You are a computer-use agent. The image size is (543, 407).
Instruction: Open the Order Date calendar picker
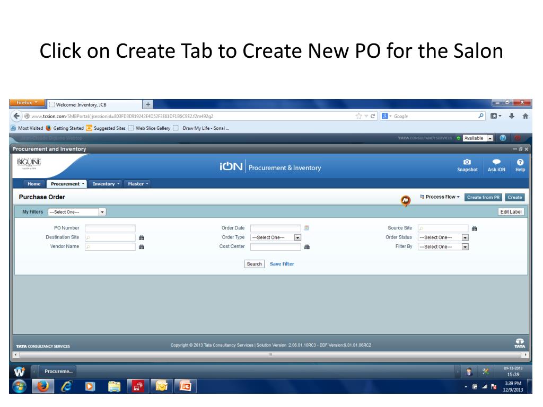tap(306, 228)
